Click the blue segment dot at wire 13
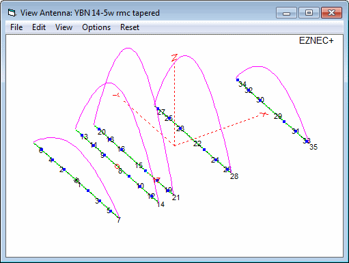 82,135
